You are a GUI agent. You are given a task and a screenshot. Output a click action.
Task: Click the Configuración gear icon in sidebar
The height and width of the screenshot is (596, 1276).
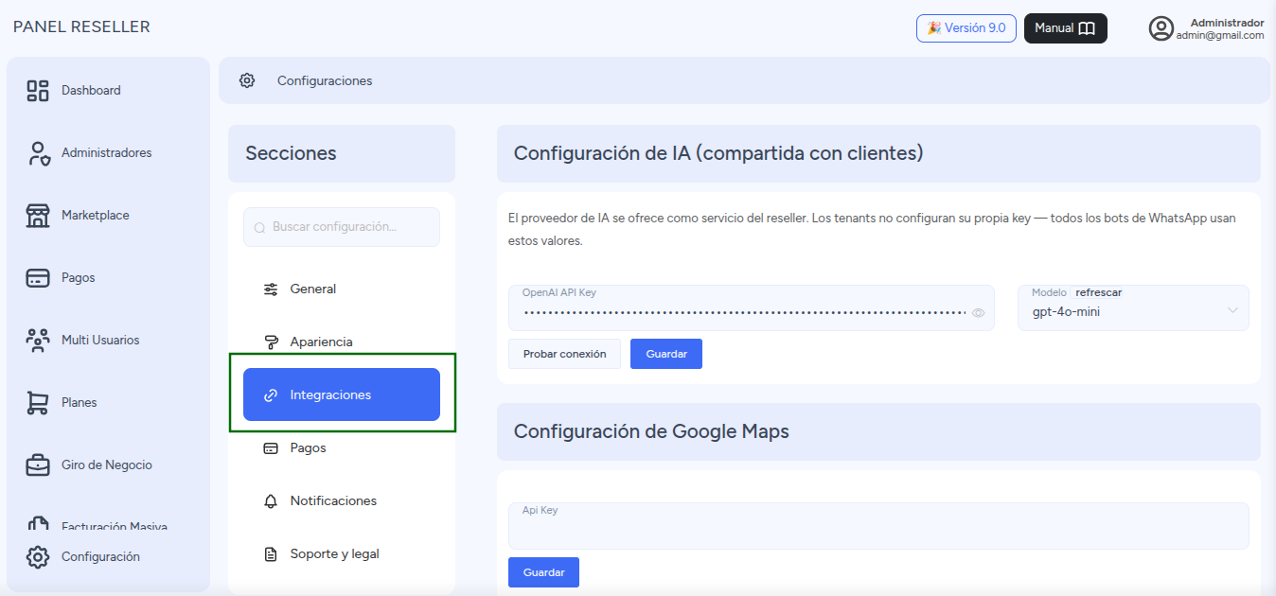click(x=38, y=557)
